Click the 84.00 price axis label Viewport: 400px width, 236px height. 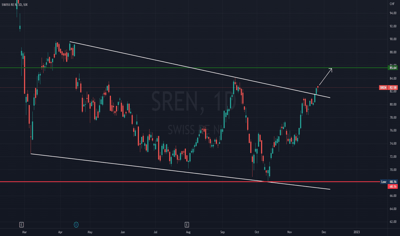pyautogui.click(x=393, y=79)
